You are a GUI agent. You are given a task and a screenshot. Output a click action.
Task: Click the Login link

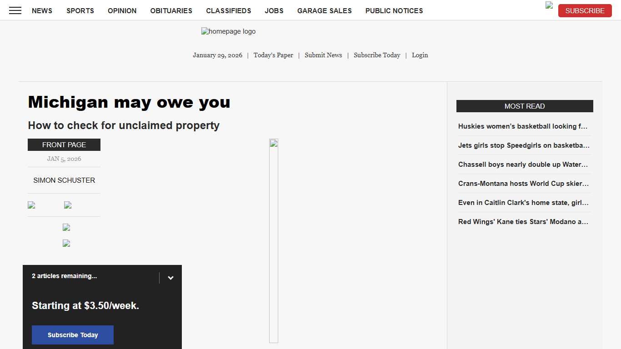point(420,55)
